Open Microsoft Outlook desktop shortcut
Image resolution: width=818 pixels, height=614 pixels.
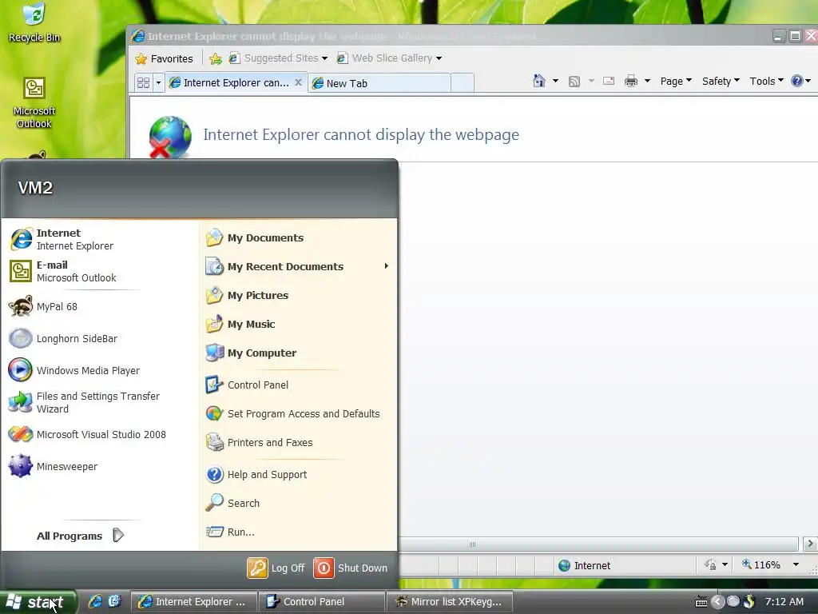click(x=34, y=103)
